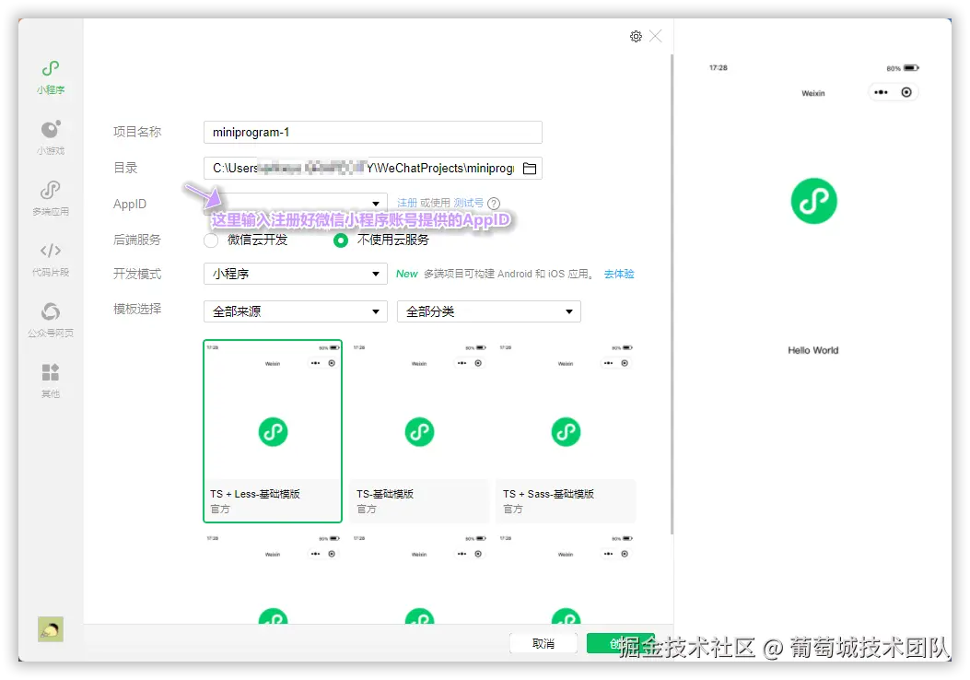Viewport: 970px width, 680px height.
Task: Click the mini program logo in preview
Action: pyautogui.click(x=814, y=201)
